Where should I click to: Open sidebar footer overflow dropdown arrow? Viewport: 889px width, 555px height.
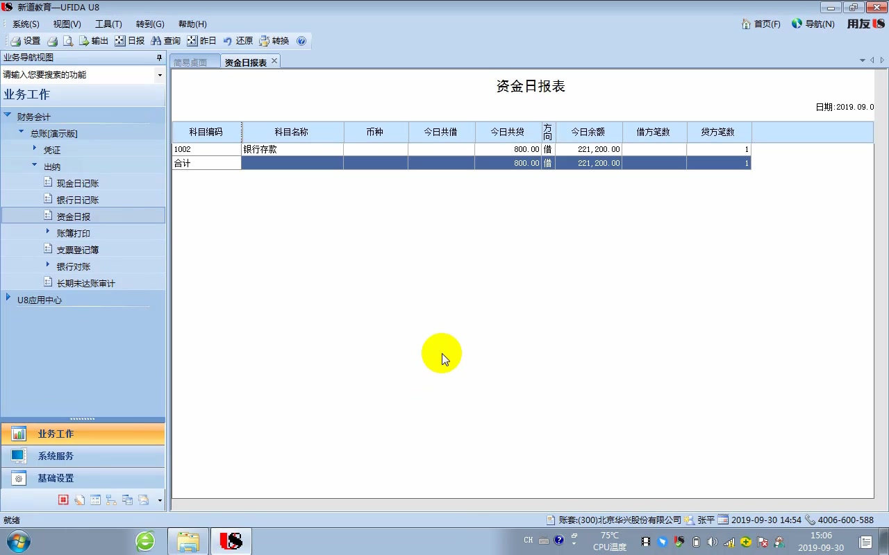pos(160,500)
